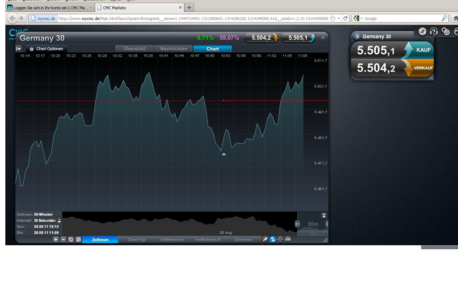Screen dimensions: 458x286
Task: Close the CMC Markets browser tab
Action: (180, 8)
